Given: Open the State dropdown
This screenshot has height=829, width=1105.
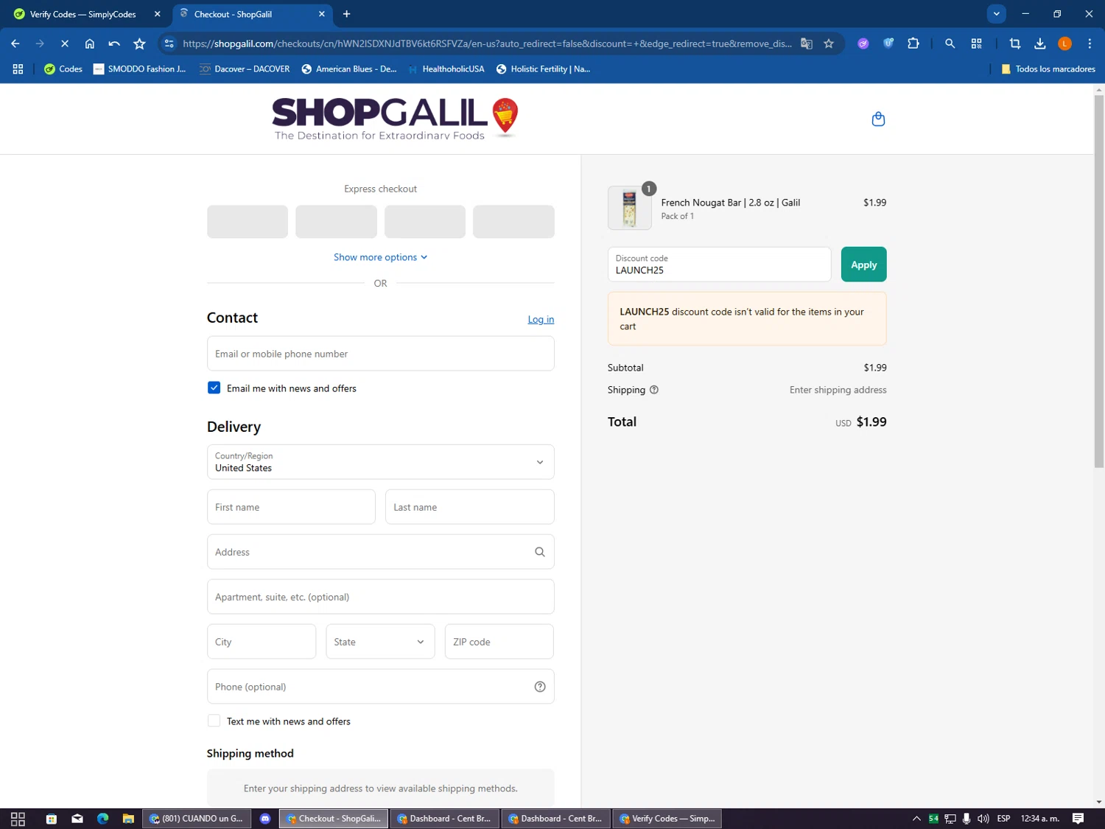Looking at the screenshot, I should [x=380, y=642].
